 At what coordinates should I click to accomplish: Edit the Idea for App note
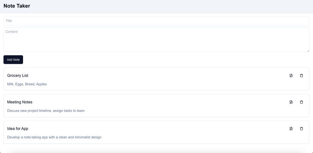(x=291, y=129)
